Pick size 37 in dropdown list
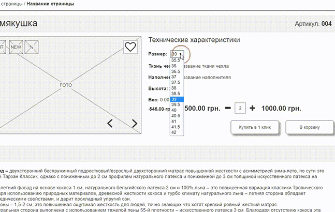The height and width of the screenshot is (212, 335). click(177, 77)
